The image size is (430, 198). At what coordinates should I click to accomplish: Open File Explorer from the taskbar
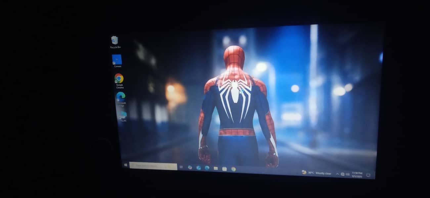coord(216,168)
